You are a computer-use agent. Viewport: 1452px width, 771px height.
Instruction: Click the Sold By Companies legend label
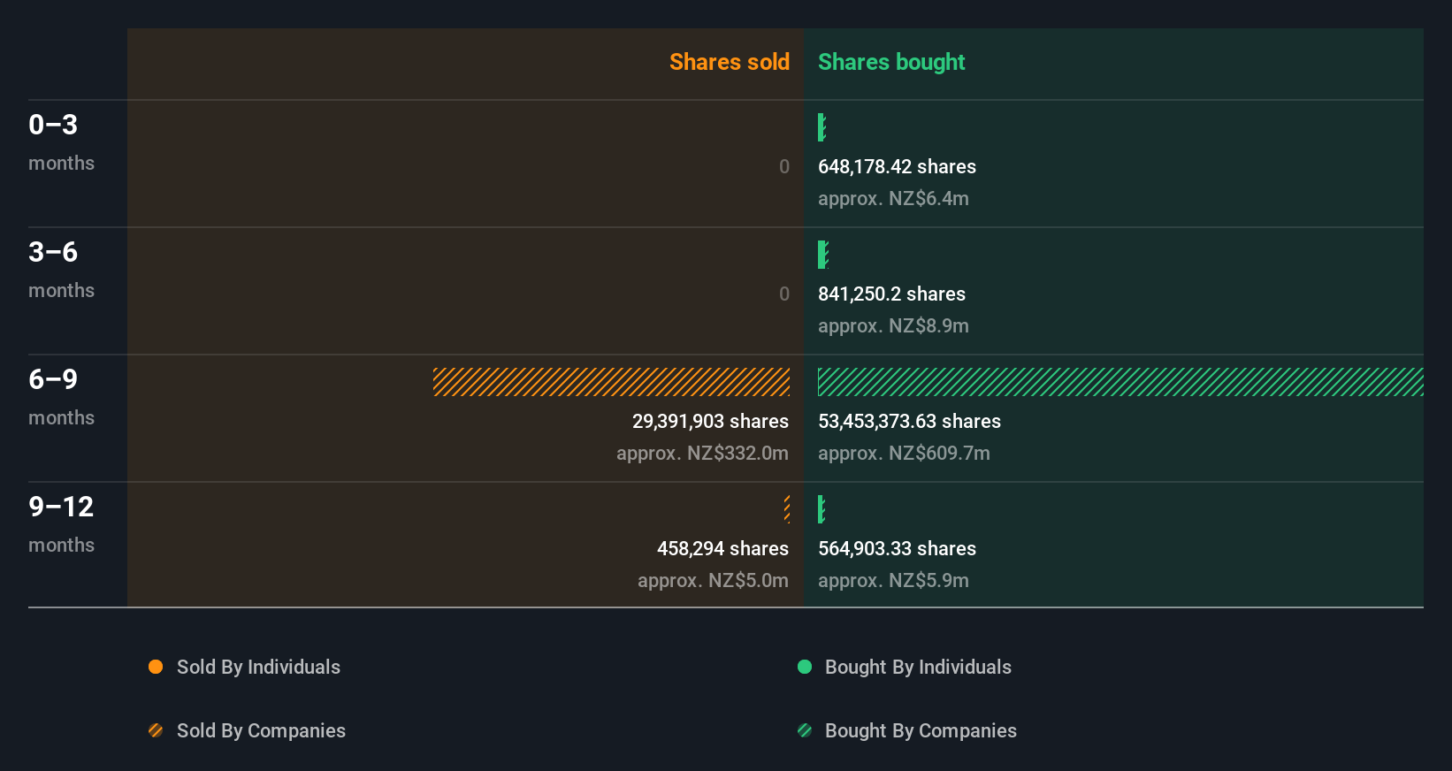tap(261, 731)
